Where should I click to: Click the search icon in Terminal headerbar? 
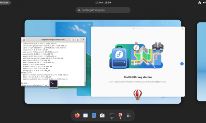click(73, 40)
